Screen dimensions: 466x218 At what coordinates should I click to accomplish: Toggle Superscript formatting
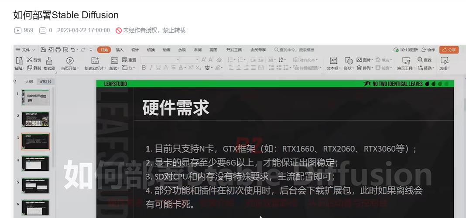[191, 68]
